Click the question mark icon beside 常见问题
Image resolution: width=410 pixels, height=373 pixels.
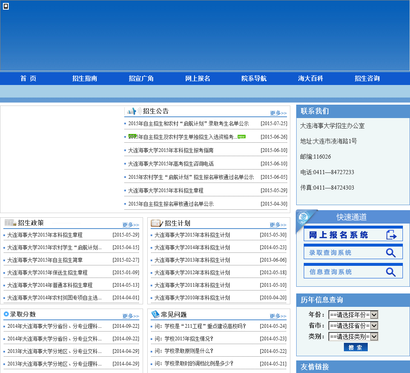point(155,314)
